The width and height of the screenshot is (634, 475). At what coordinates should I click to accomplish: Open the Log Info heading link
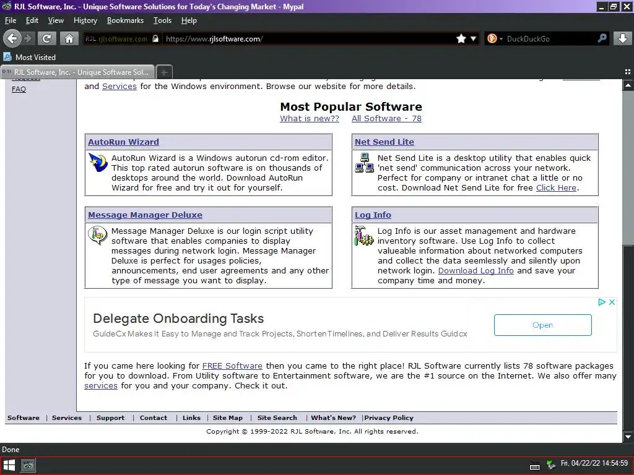tap(373, 215)
